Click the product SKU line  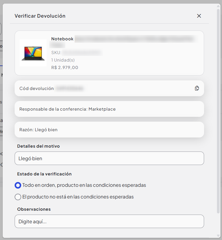[76, 53]
